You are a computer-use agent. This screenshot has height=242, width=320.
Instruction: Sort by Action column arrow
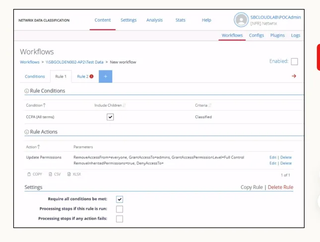[x=39, y=147]
